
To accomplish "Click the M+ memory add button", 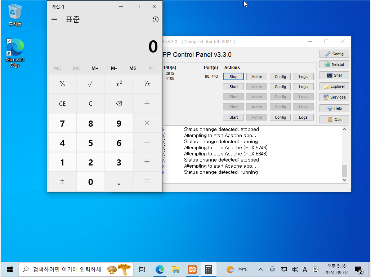I will click(95, 68).
